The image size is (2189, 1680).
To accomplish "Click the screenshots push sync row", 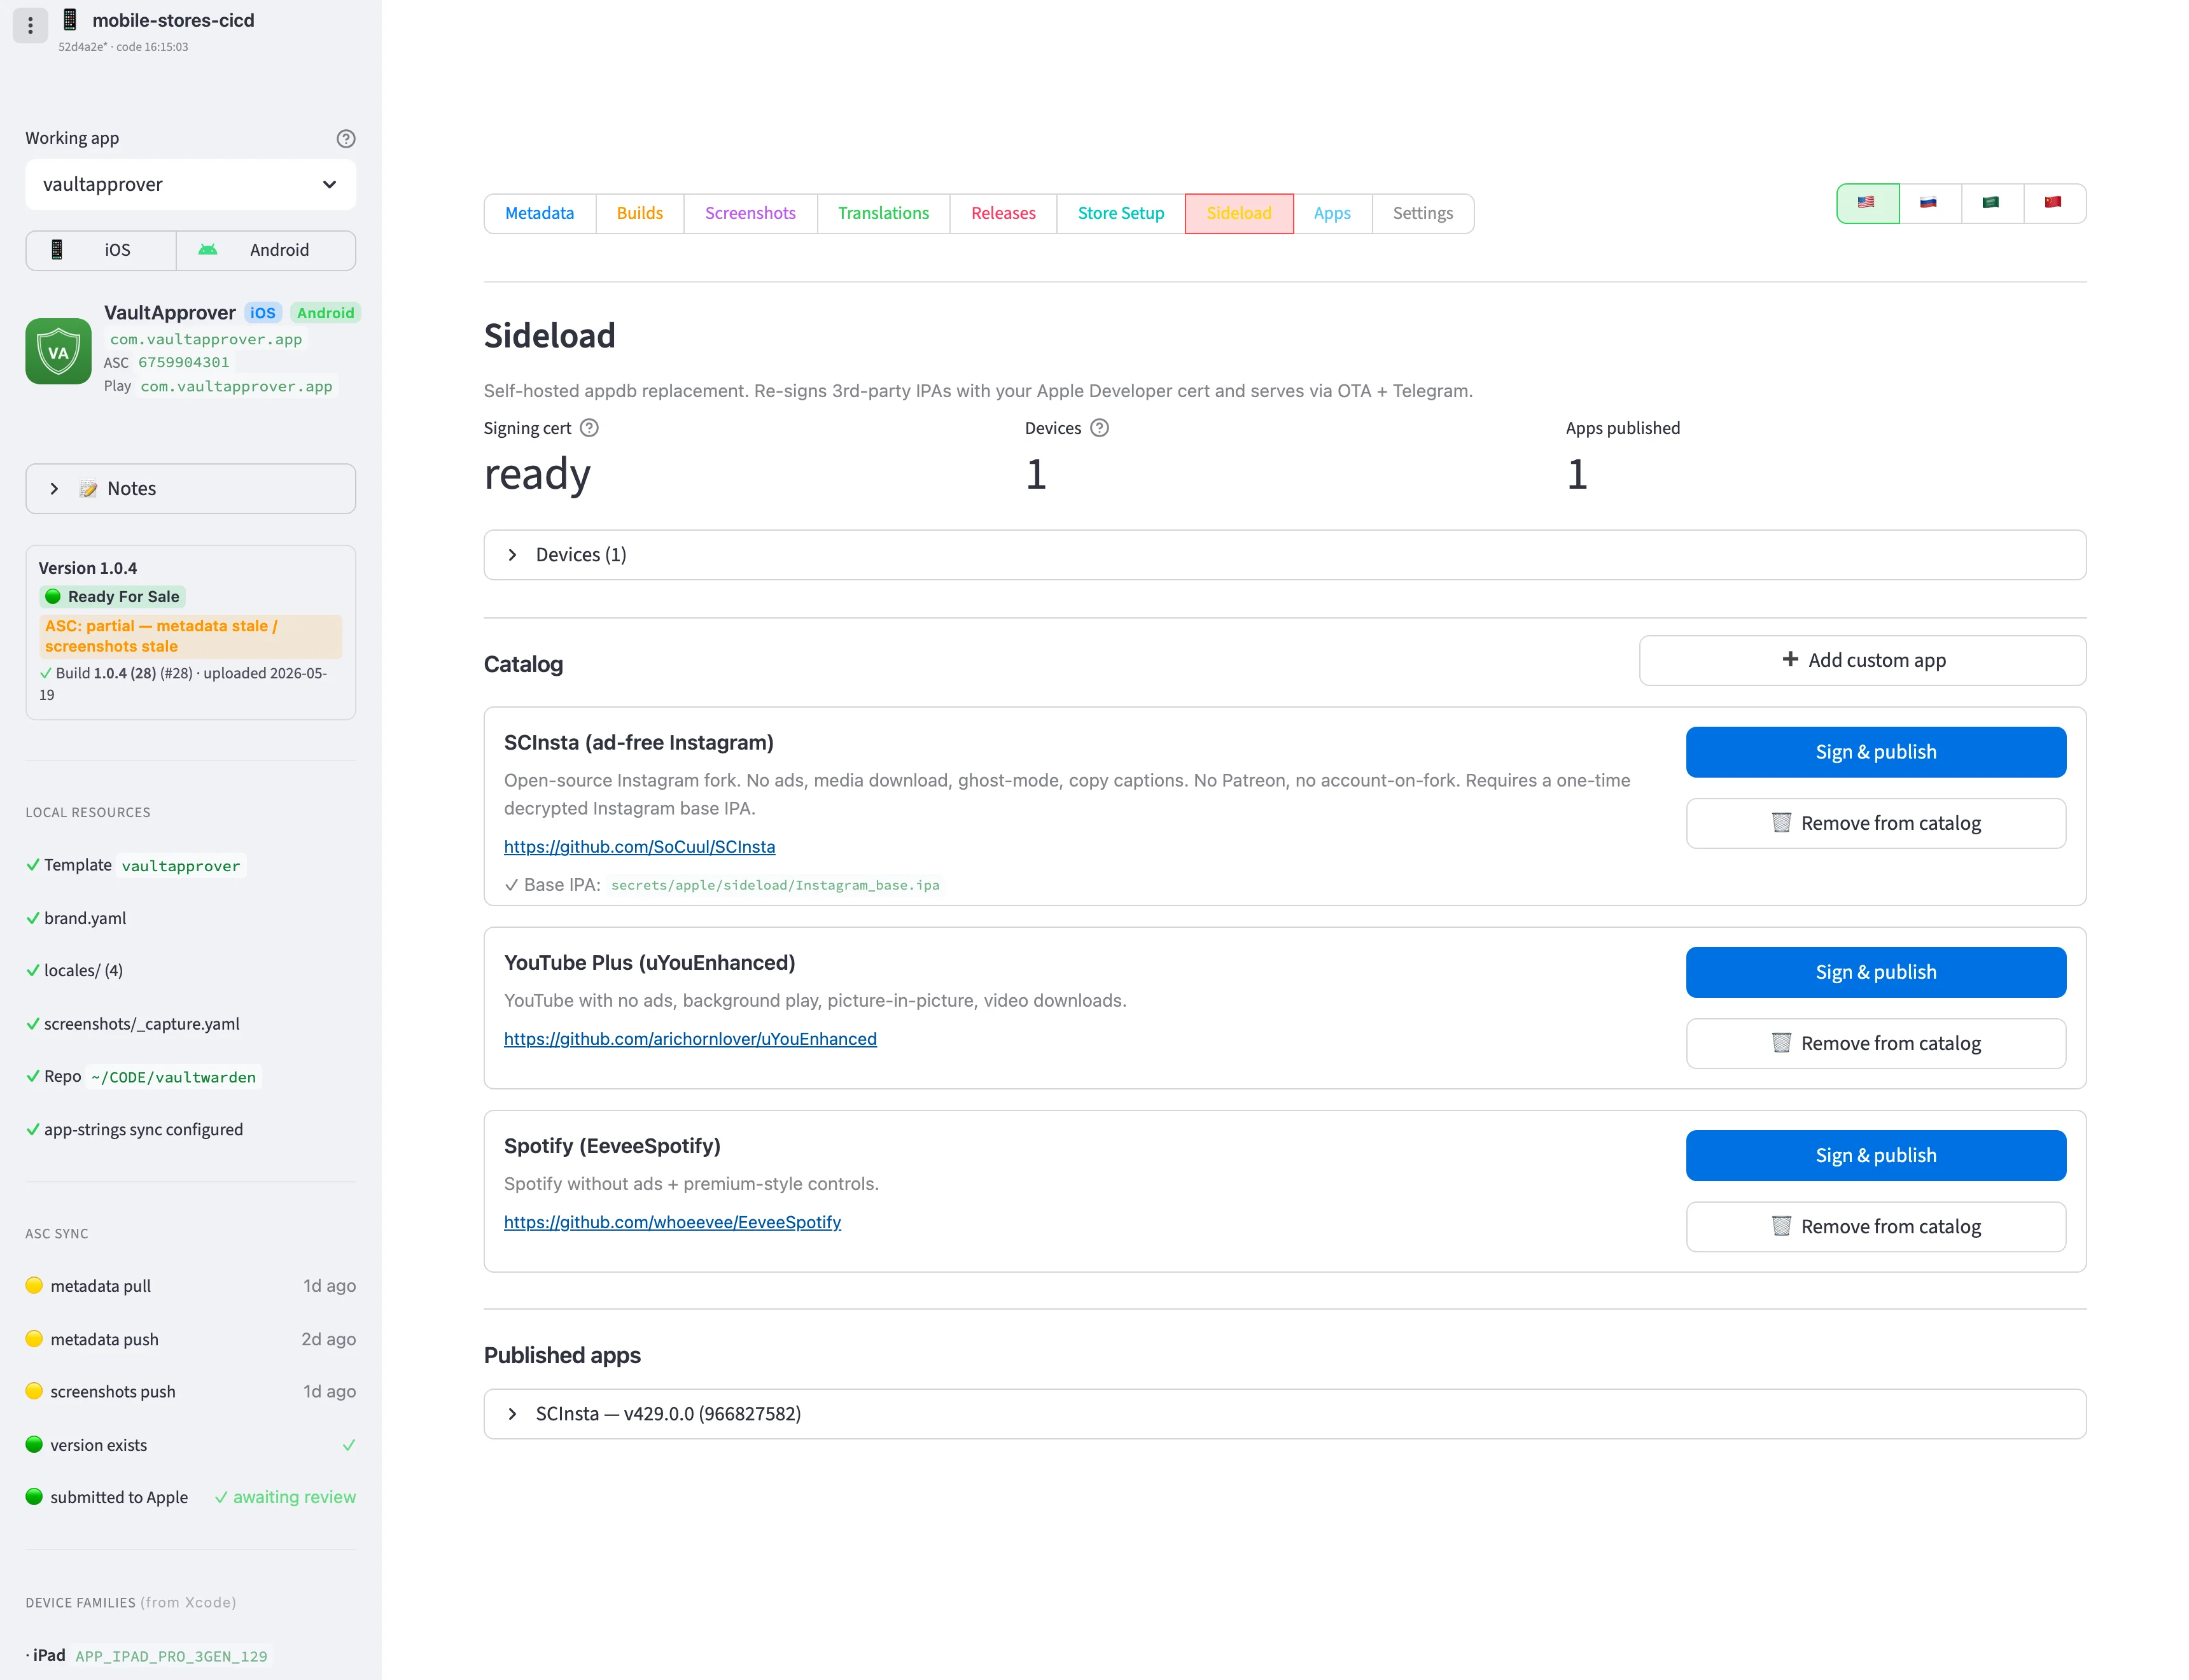I will [x=190, y=1392].
